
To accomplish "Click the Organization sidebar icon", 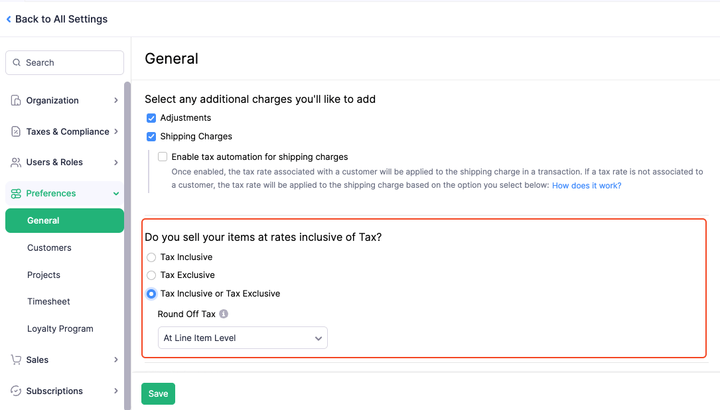I will coord(15,100).
